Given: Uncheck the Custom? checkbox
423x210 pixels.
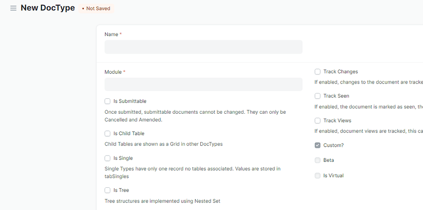Looking at the screenshot, I should tap(318, 145).
